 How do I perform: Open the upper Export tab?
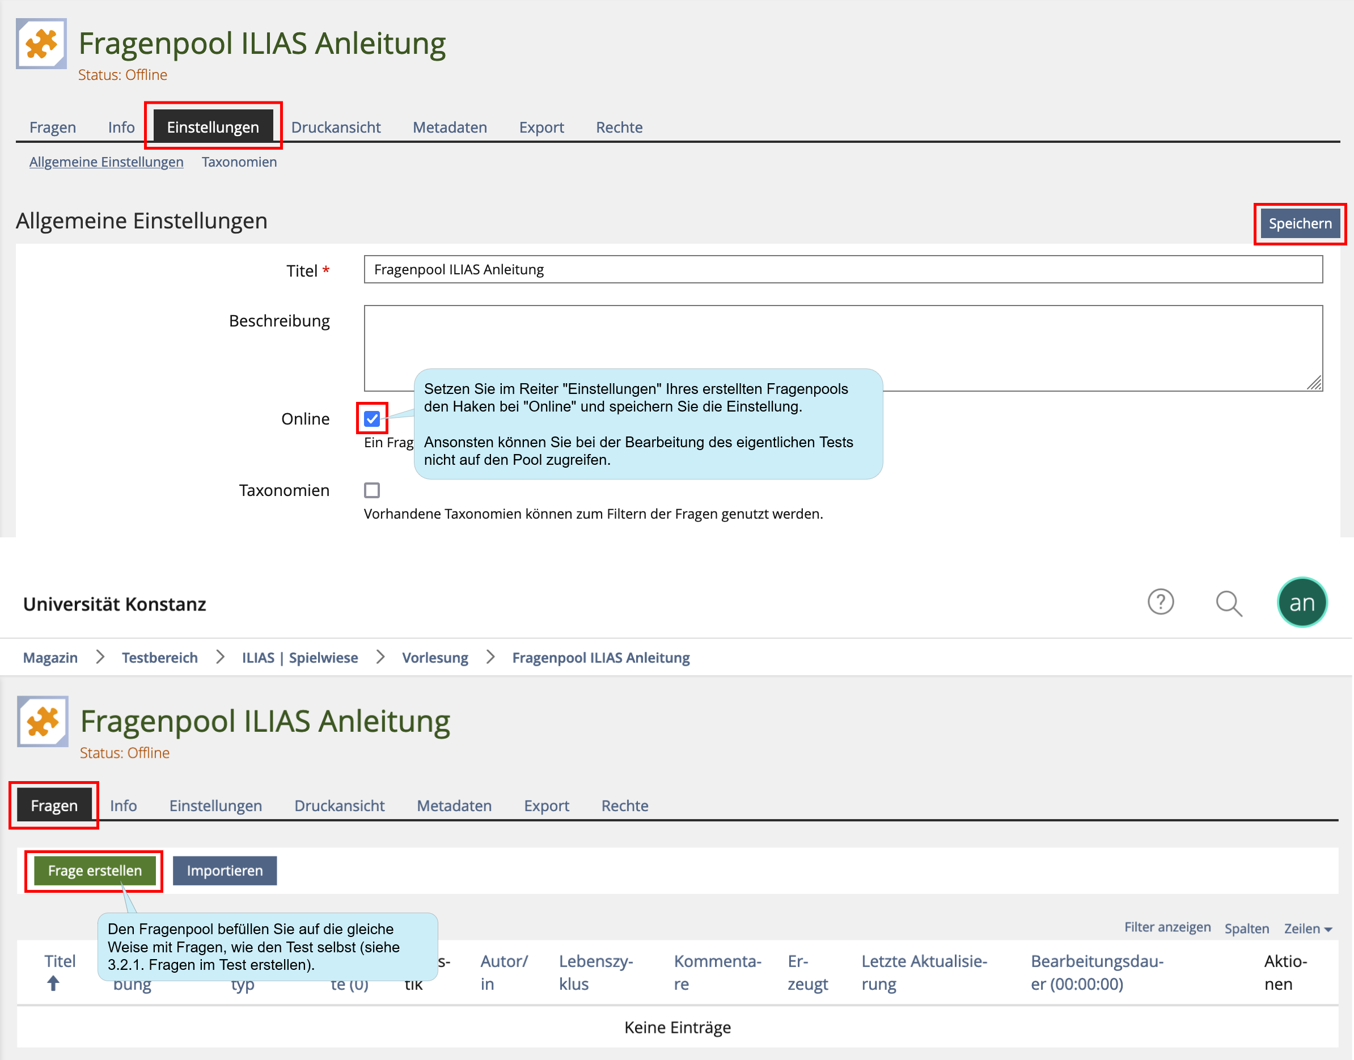pyautogui.click(x=541, y=127)
